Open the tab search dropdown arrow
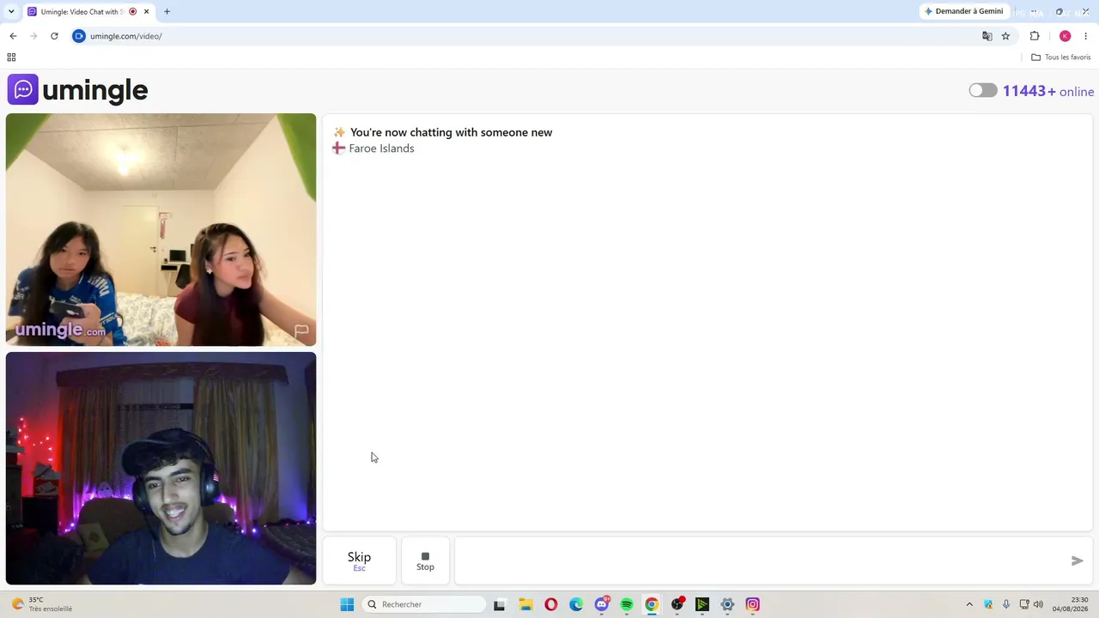1099x618 pixels. coord(11,12)
